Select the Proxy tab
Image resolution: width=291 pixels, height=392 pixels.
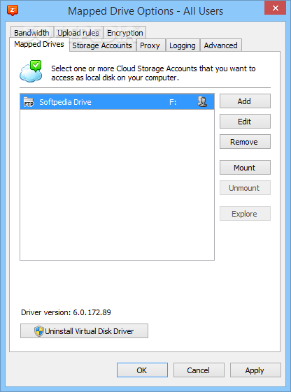coord(150,45)
